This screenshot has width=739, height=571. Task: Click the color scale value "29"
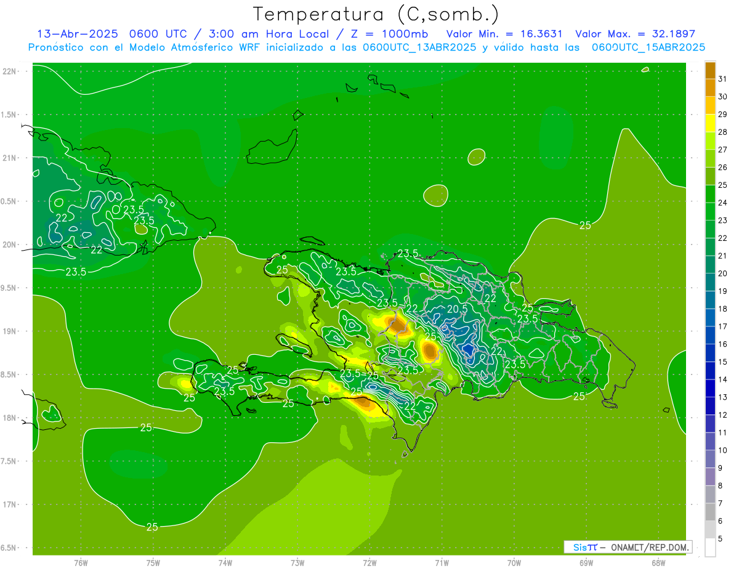(723, 114)
